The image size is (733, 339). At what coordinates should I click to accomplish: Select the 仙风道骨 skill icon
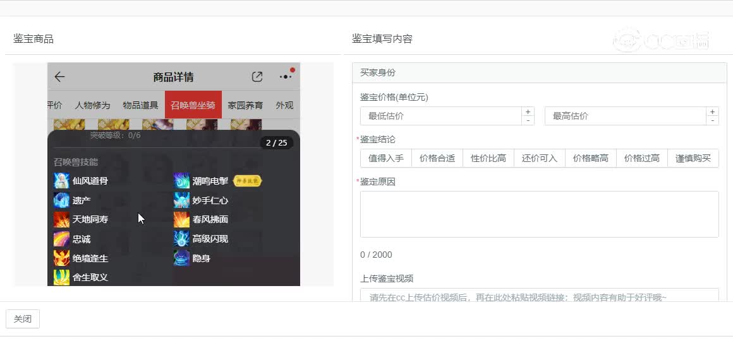click(62, 180)
